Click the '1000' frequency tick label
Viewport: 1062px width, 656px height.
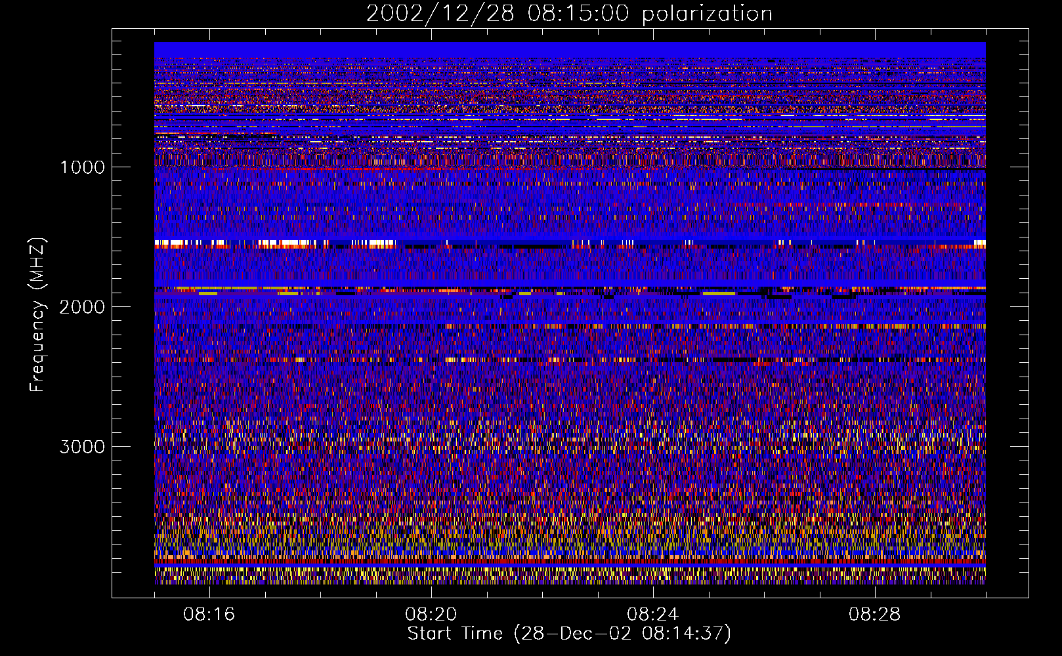coord(82,167)
